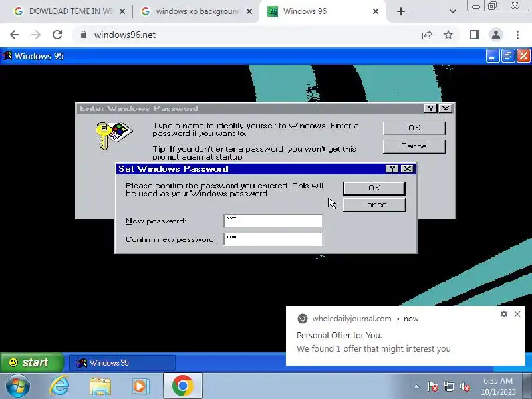Click the Chrome taskbar icon
532x399 pixels.
pos(182,386)
